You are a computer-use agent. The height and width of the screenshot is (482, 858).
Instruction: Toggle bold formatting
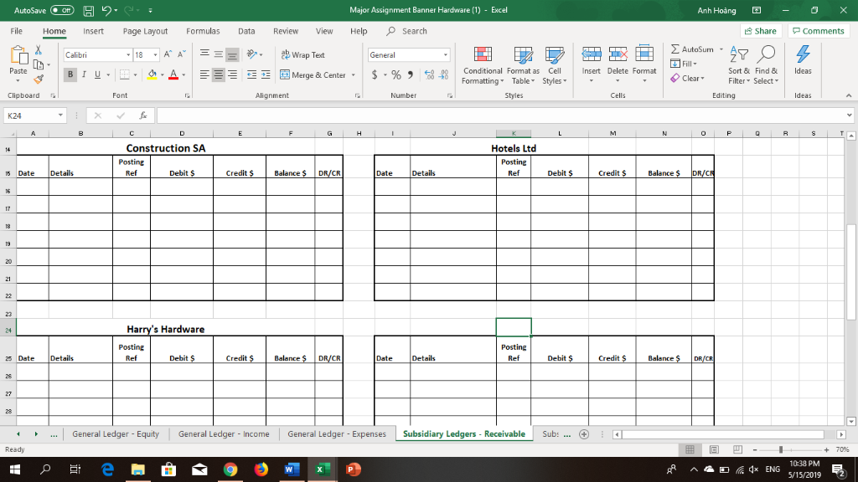70,74
